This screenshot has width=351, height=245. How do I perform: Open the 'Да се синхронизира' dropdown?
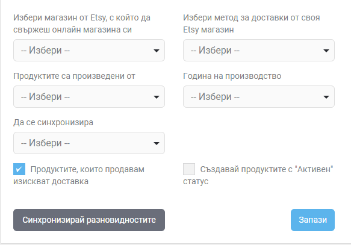coord(89,143)
